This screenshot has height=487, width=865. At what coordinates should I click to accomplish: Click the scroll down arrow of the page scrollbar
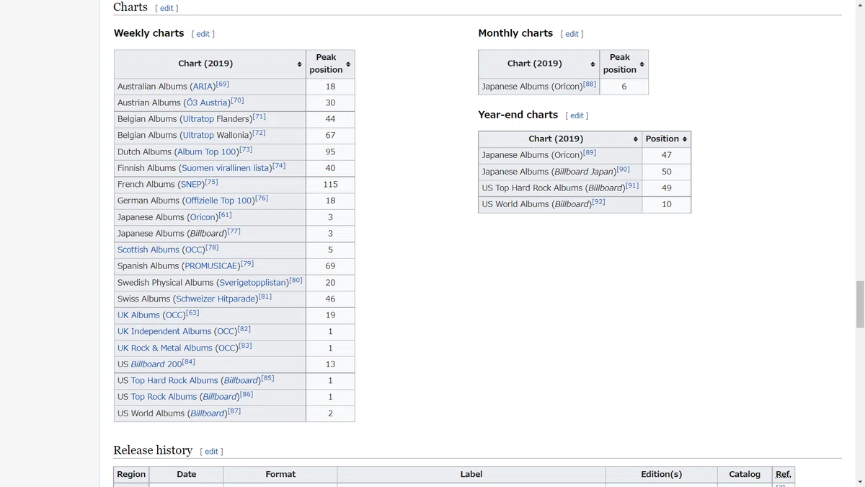point(859,481)
